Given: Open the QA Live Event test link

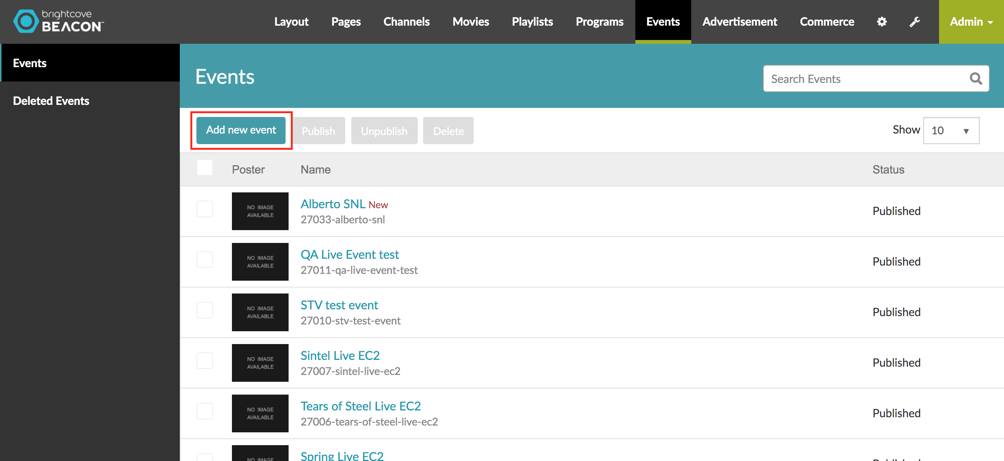Looking at the screenshot, I should [350, 255].
